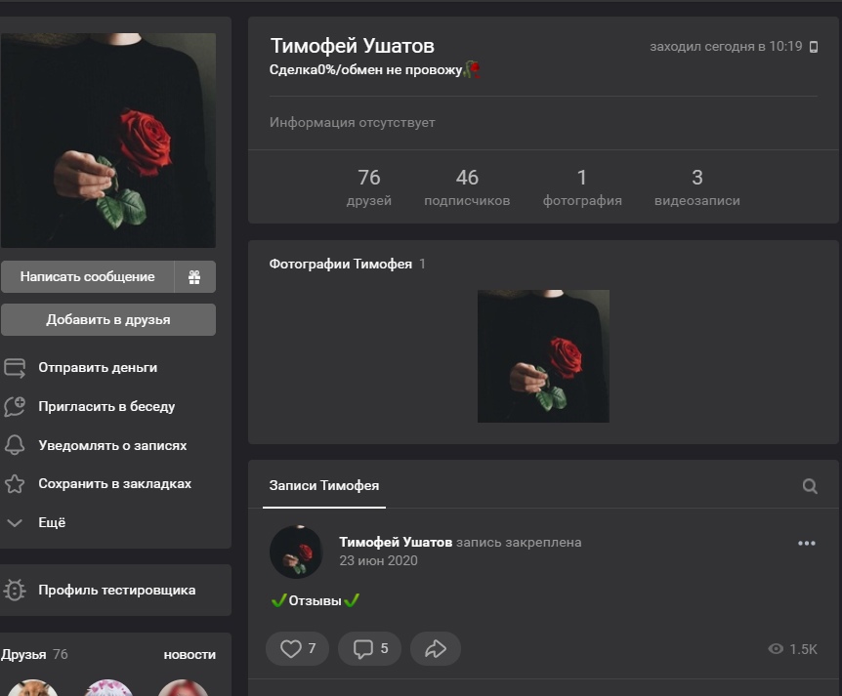Screen dimensions: 842x696
Task: Search posts with the magnifier icon
Action: click(x=810, y=486)
